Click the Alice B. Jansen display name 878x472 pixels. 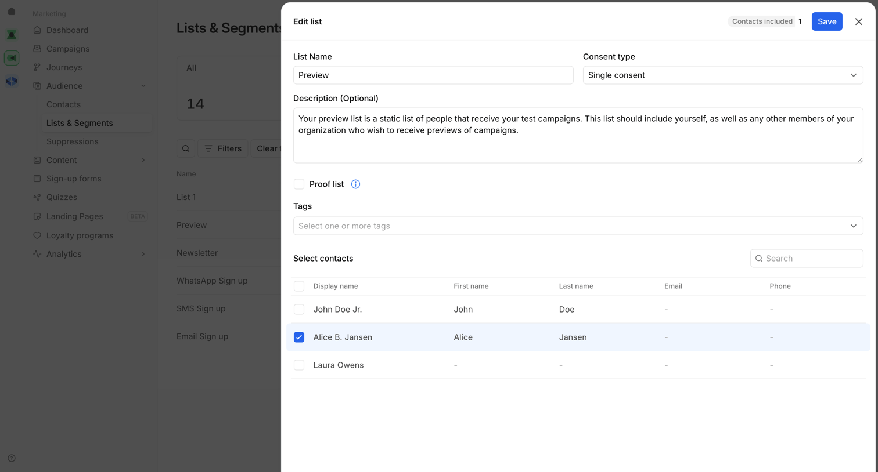343,337
